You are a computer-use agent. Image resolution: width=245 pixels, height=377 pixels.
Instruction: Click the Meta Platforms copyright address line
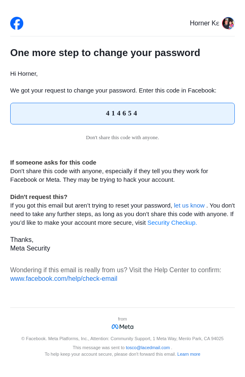(x=122, y=339)
